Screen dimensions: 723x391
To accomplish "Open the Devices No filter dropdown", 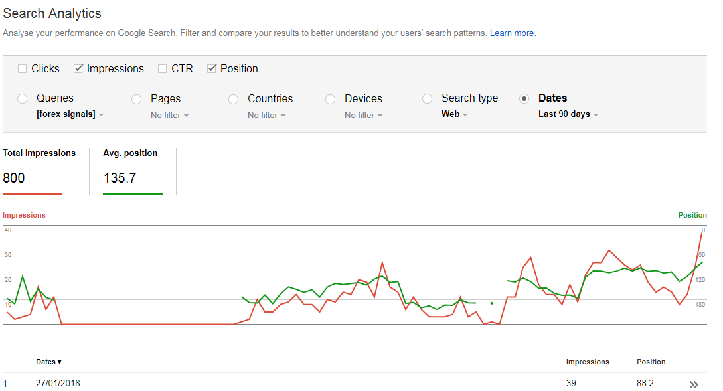I will 363,115.
